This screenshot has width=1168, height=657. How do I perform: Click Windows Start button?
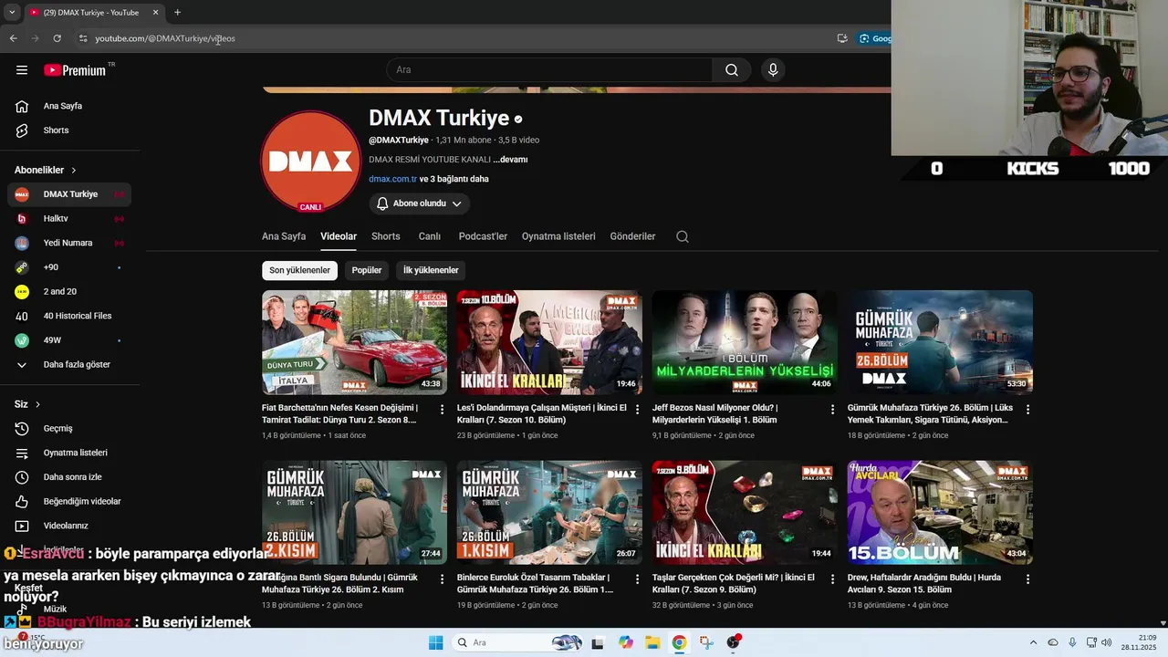[x=435, y=642]
